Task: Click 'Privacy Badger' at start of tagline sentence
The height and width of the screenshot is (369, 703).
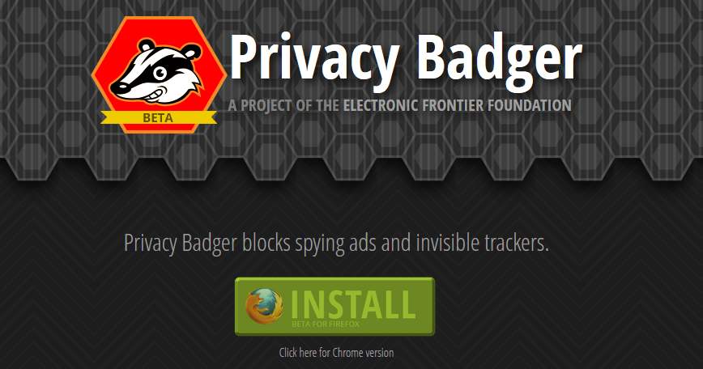Action: pos(181,243)
